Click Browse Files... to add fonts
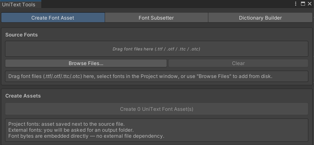Screen dimensions: 314x145 coord(86,63)
